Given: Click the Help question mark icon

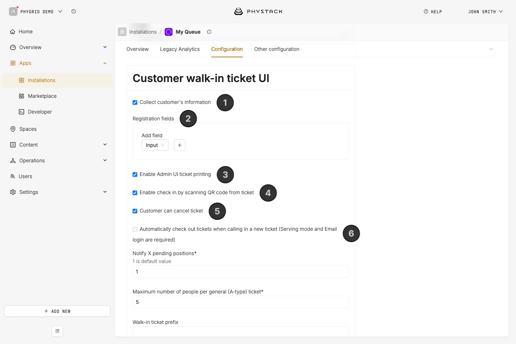Looking at the screenshot, I should [426, 11].
